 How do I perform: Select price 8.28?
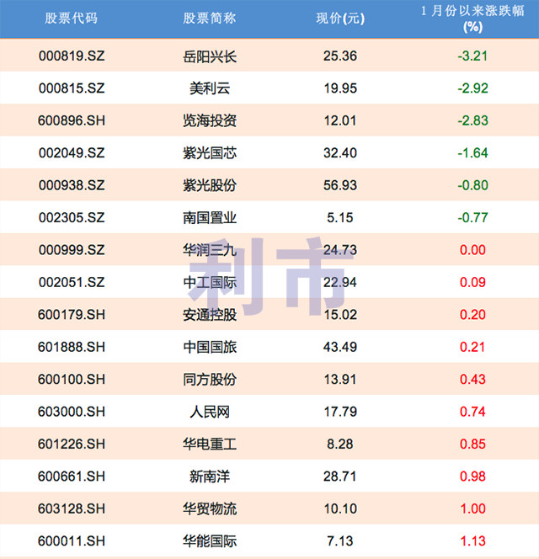pyautogui.click(x=340, y=444)
